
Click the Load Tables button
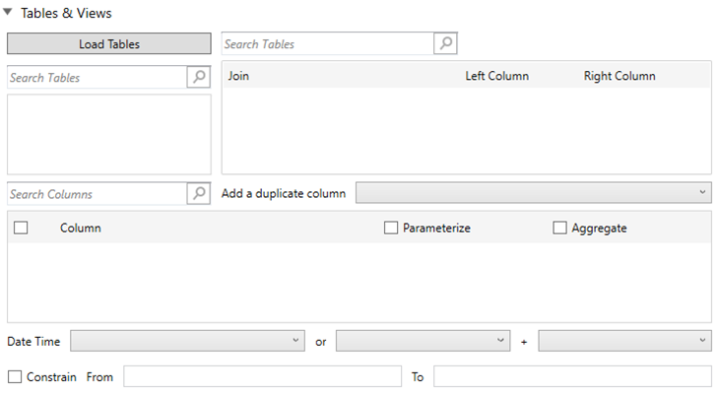(x=109, y=44)
